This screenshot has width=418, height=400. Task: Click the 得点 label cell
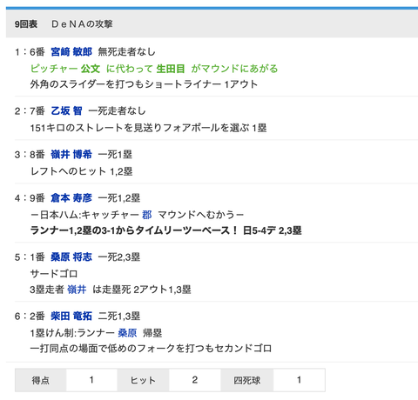tap(41, 380)
